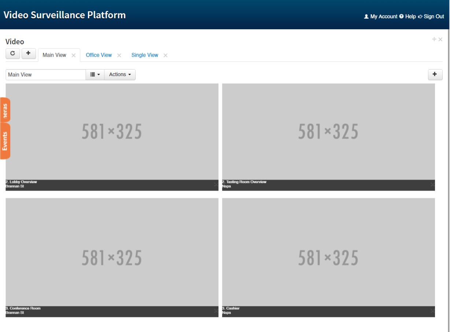Click the plus icon to add a new view tab
The width and height of the screenshot is (450, 332).
pos(29,53)
